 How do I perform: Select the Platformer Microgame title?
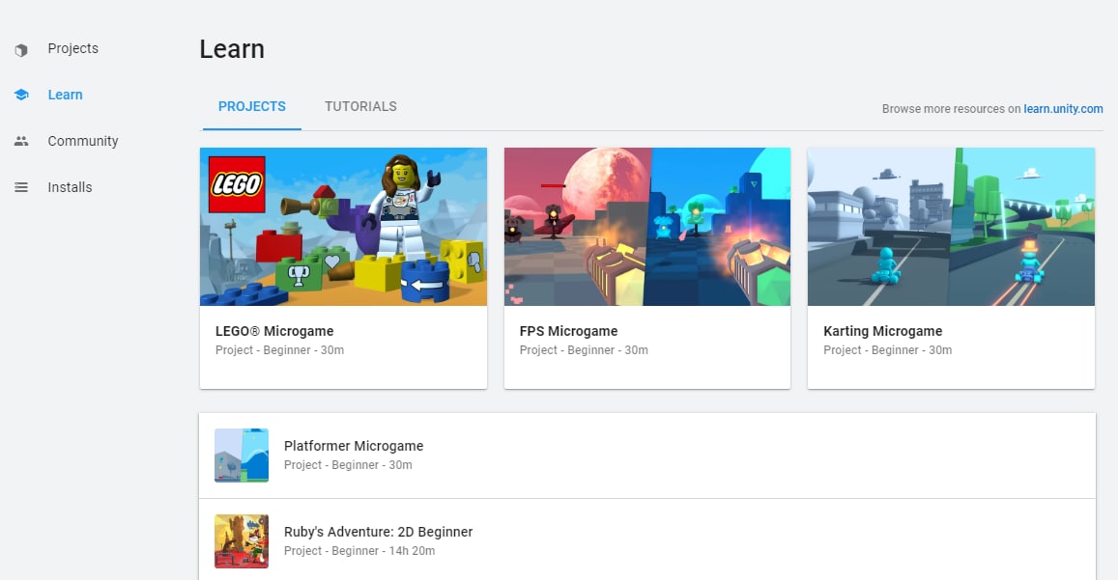click(x=354, y=446)
